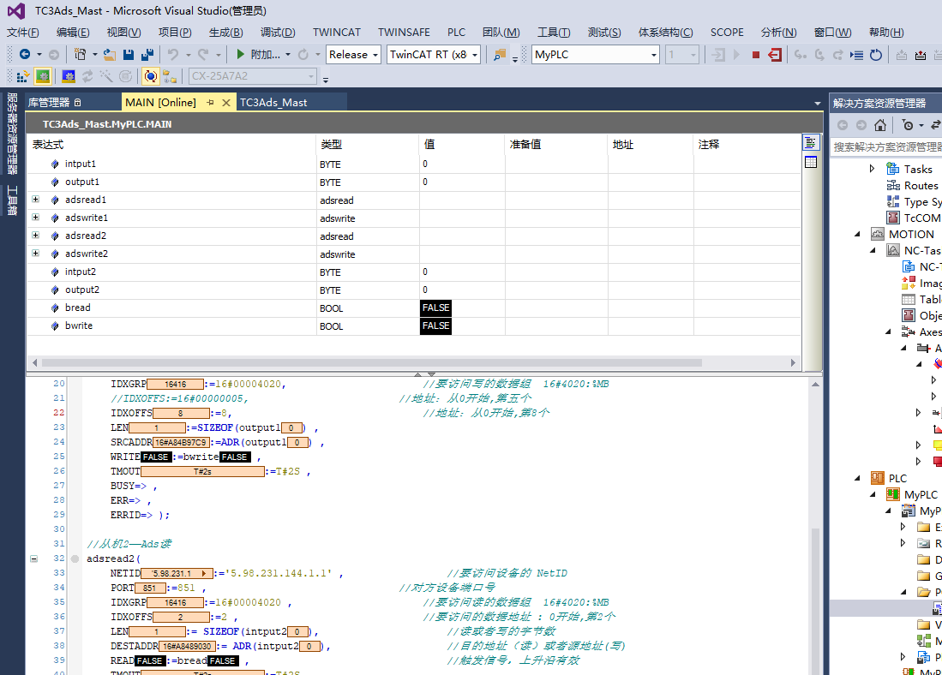Click the document list dropdown arrow
Viewport: 942px width, 675px height.
pyautogui.click(x=817, y=104)
